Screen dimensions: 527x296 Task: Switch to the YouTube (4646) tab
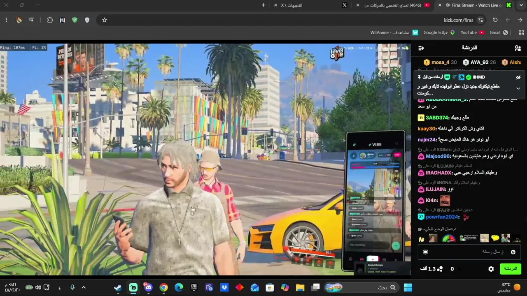(393, 5)
